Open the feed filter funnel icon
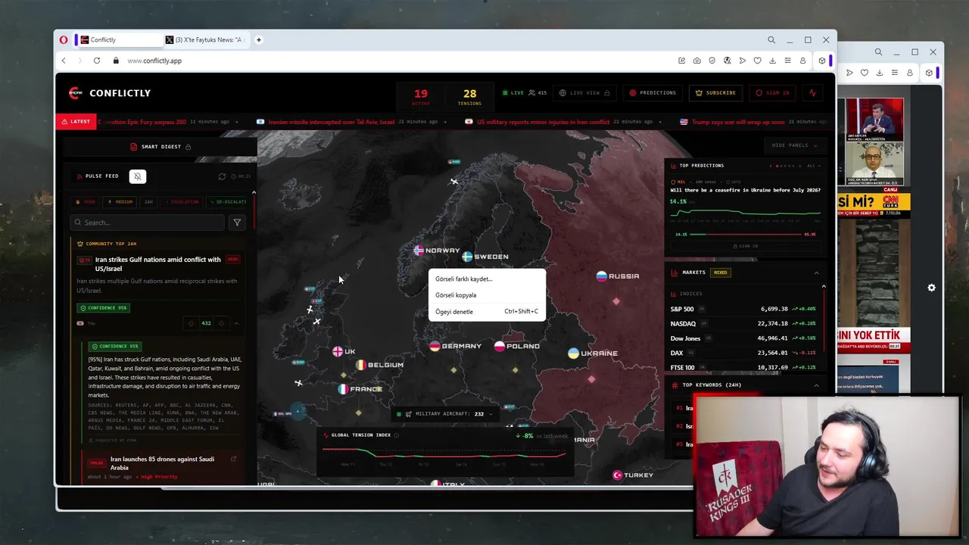 [237, 223]
